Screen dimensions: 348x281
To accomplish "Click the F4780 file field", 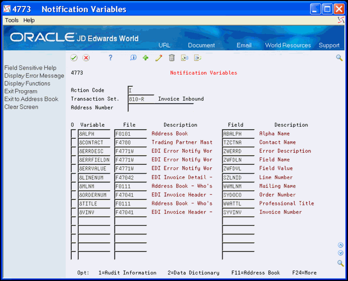I will (130, 142).
